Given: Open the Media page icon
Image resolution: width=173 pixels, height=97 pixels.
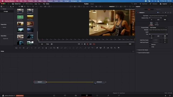Looking at the screenshot, I should click(54, 96).
